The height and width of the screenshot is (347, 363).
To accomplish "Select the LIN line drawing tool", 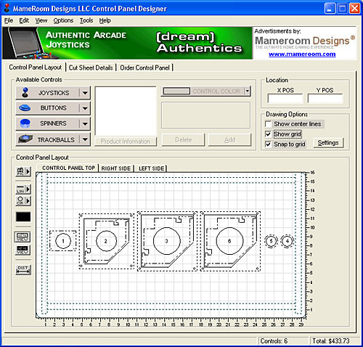I will [x=23, y=189].
